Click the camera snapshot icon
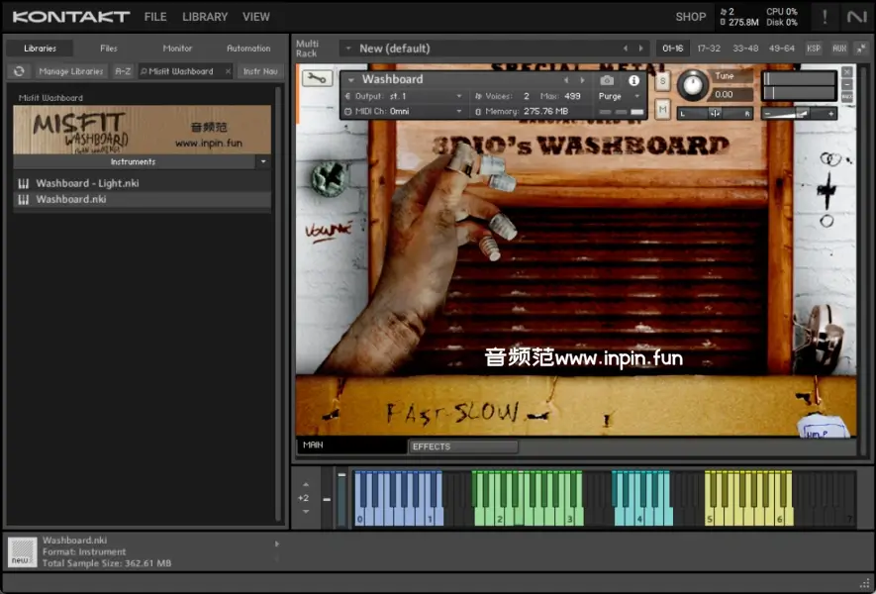This screenshot has width=876, height=594. pyautogui.click(x=607, y=80)
